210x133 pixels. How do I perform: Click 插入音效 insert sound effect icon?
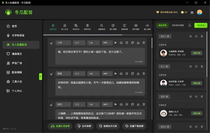147,27
